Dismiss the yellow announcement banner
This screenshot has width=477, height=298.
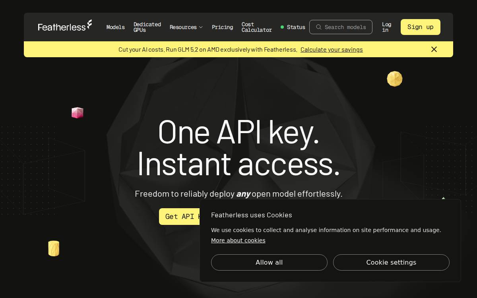click(x=434, y=49)
